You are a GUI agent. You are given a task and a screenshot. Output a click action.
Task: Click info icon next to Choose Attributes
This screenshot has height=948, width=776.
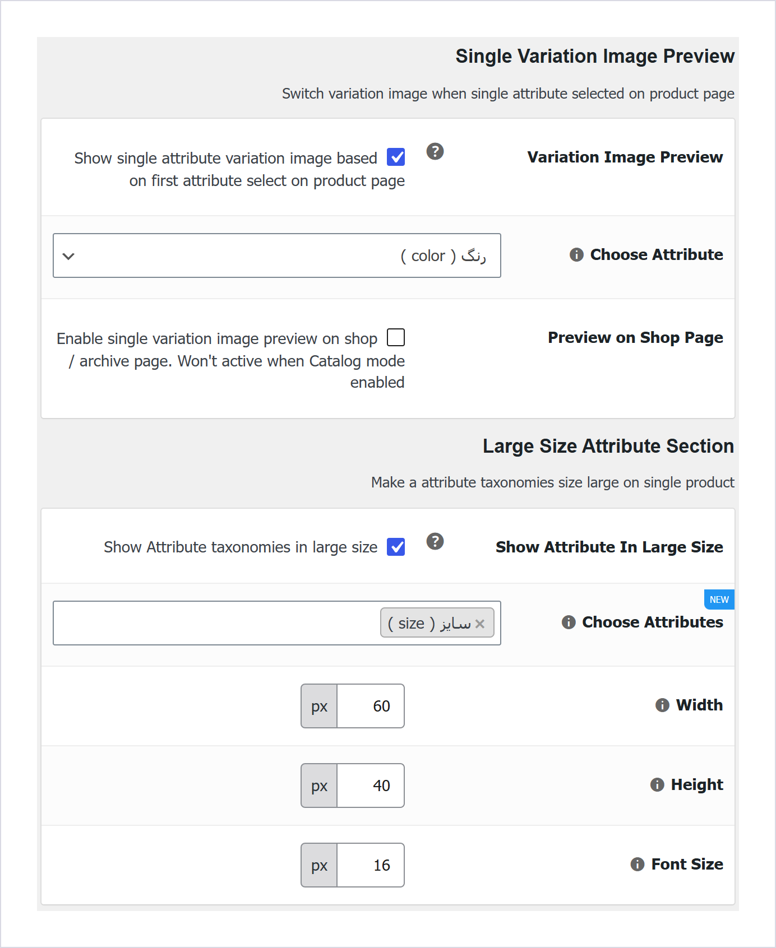click(x=569, y=622)
